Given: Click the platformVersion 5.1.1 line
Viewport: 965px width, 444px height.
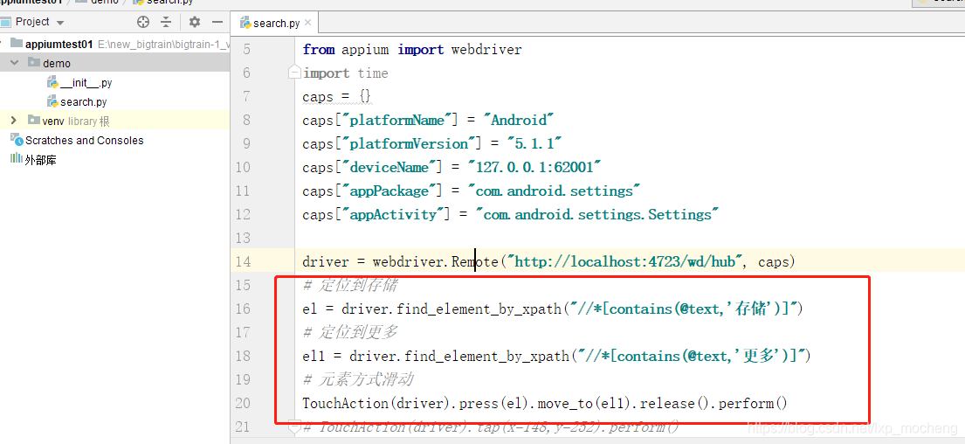Looking at the screenshot, I should [x=432, y=144].
